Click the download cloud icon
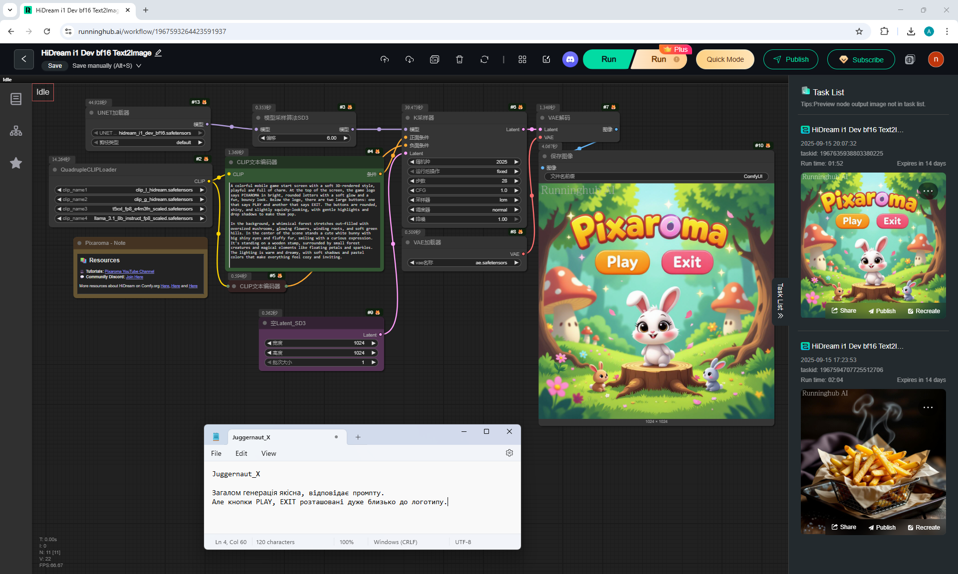The width and height of the screenshot is (958, 574). [x=409, y=59]
